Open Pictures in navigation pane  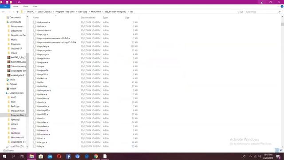[13, 84]
